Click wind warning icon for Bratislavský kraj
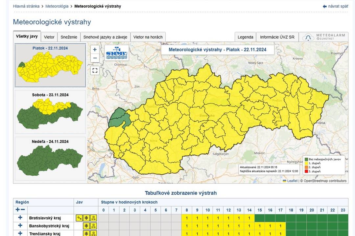 [79, 218]
